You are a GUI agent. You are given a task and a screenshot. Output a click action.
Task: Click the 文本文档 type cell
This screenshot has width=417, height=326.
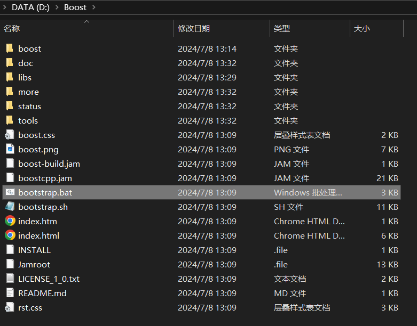(x=290, y=279)
